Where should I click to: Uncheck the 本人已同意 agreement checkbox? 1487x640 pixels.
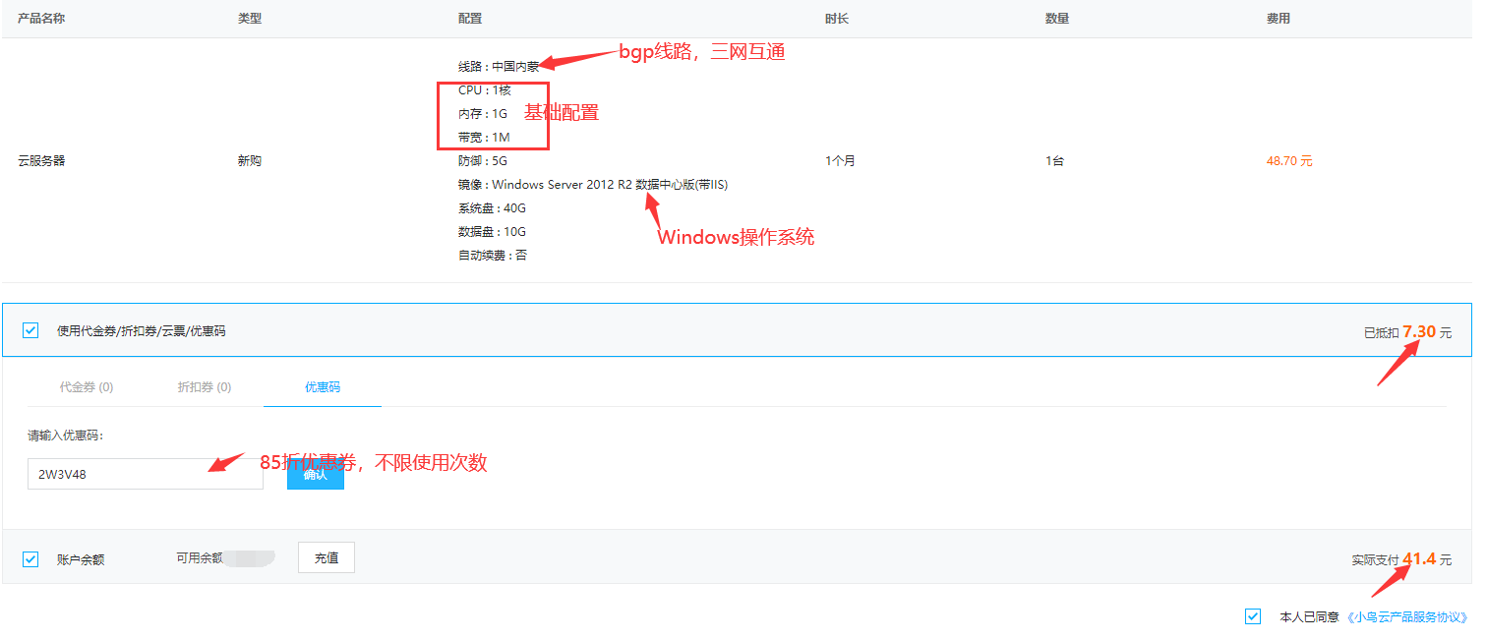click(1252, 616)
